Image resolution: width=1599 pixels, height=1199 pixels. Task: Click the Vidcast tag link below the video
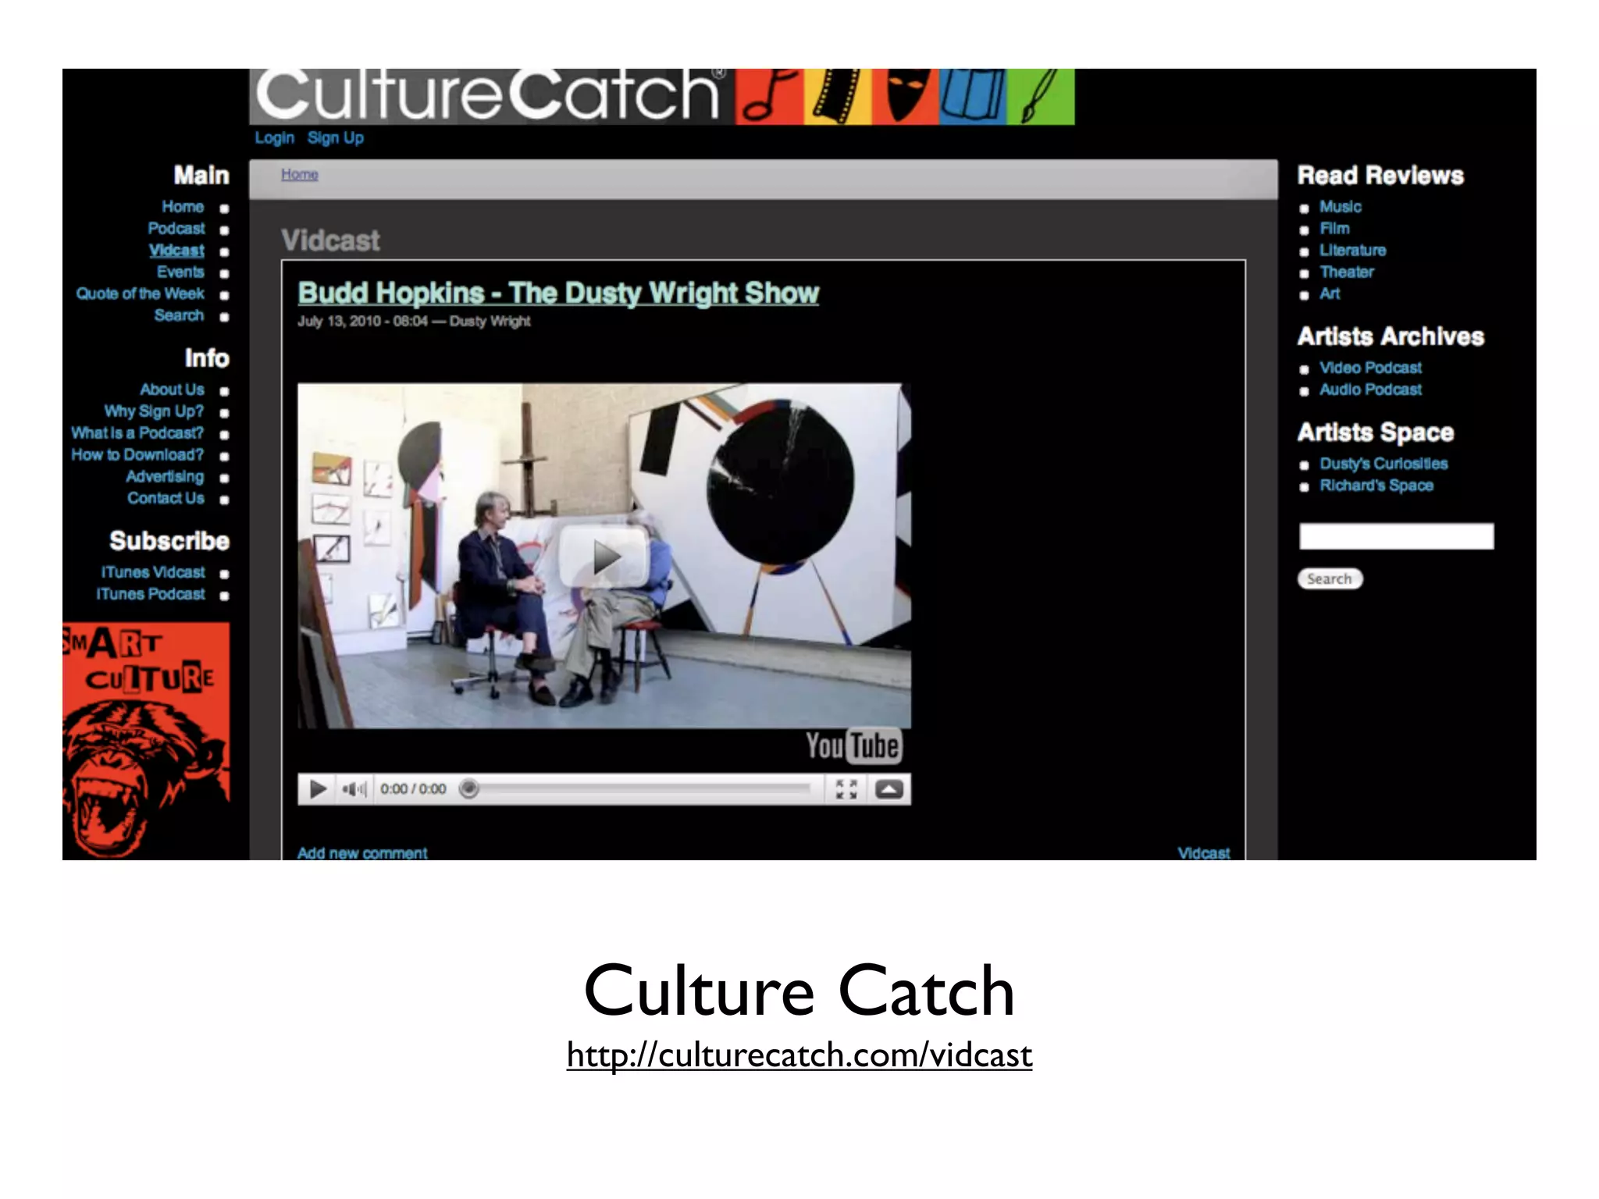pos(1204,852)
